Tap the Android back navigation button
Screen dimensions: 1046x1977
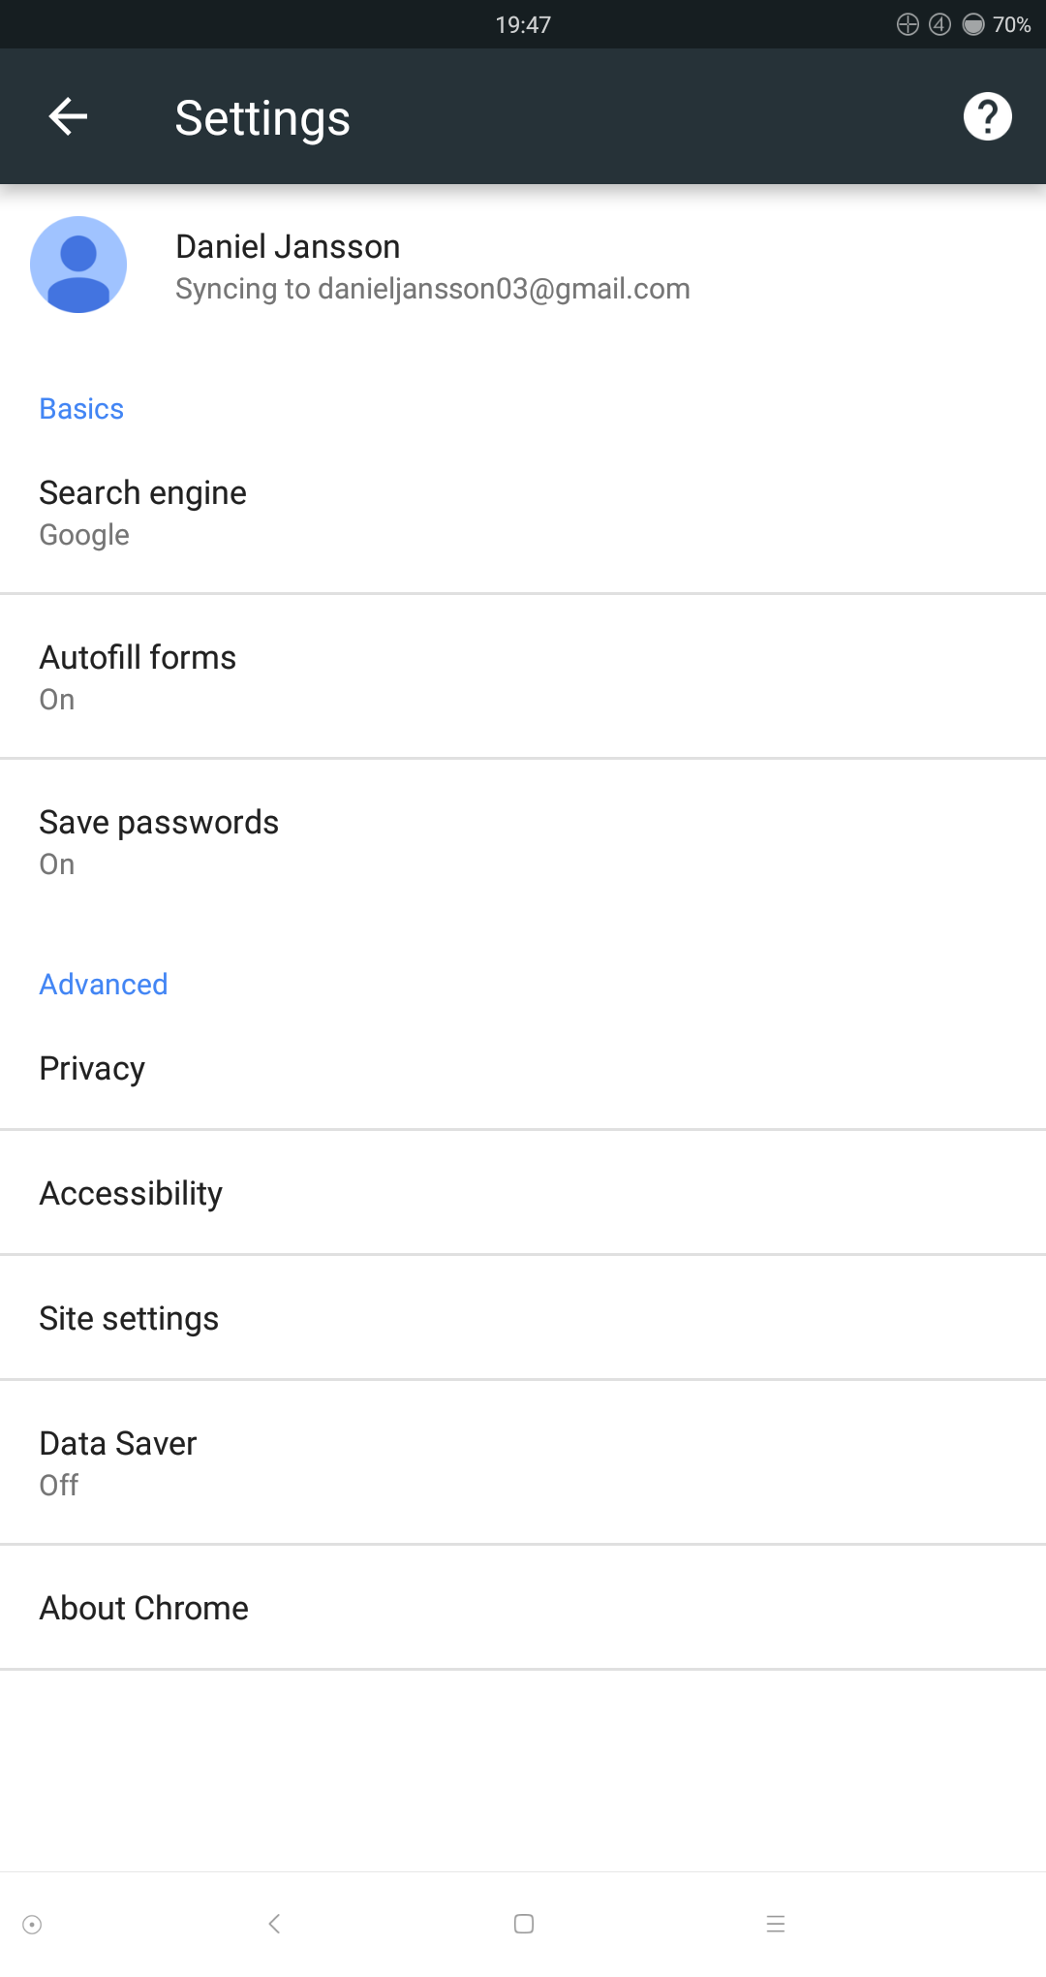274,1924
